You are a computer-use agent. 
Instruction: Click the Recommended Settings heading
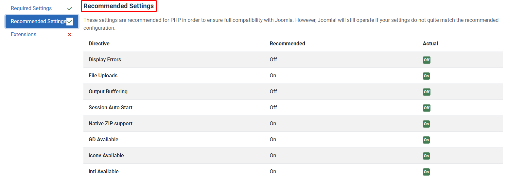pos(119,6)
